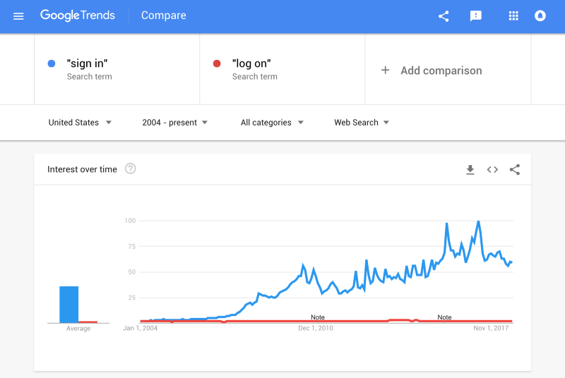Screen dimensions: 565x378
Task: Open help for Interest over time
Action: pyautogui.click(x=131, y=169)
